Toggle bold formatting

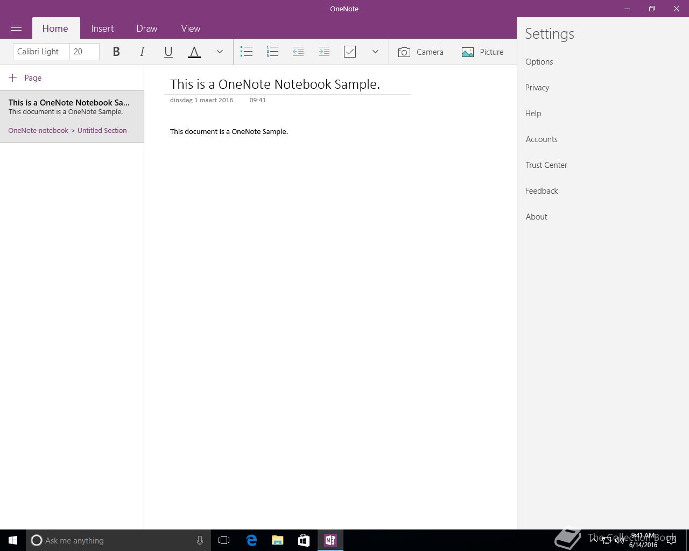116,52
